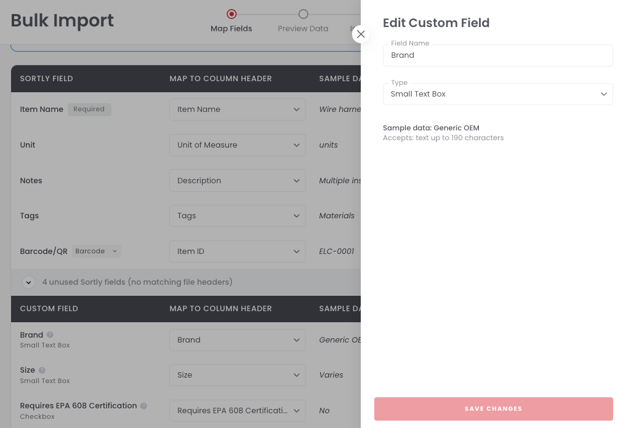This screenshot has height=428, width=623.
Task: Click the Materials sample data cell
Action: pos(337,216)
